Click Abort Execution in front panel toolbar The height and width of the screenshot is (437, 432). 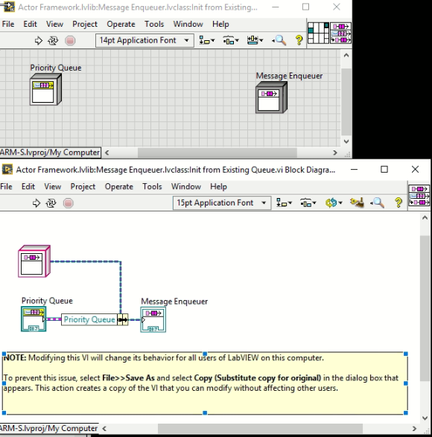click(x=70, y=41)
